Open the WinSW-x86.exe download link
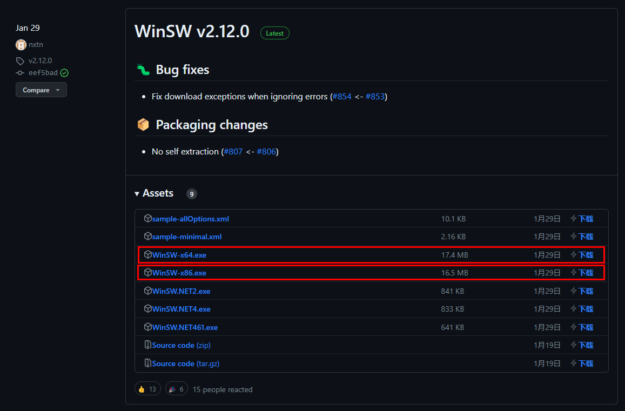Image resolution: width=625 pixels, height=411 pixels. point(179,273)
